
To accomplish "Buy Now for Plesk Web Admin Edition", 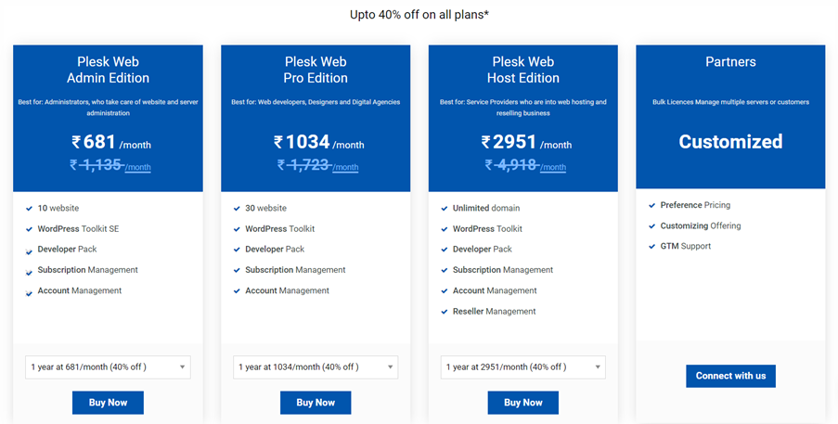I will [x=108, y=403].
